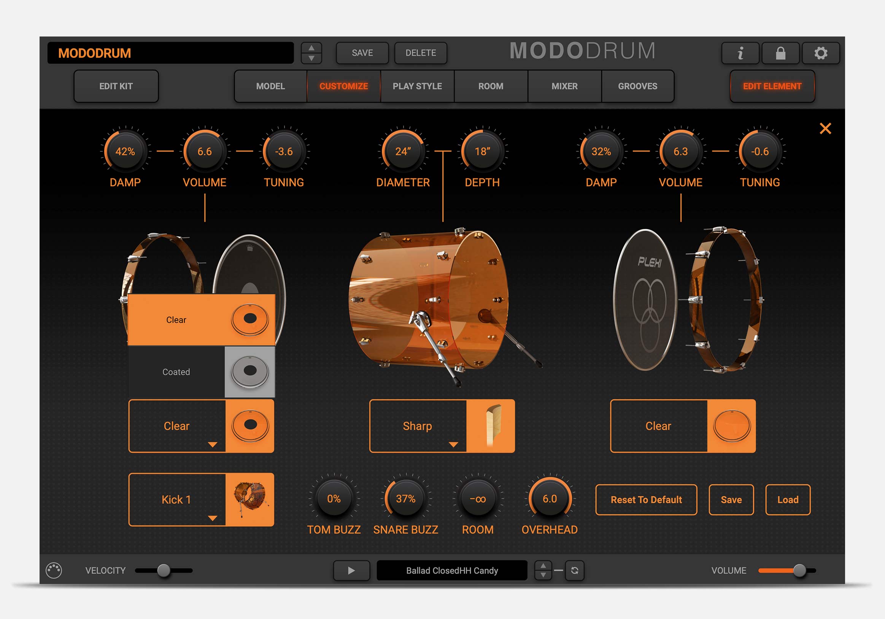Toggle the Edit Element button
Image resolution: width=885 pixels, height=619 pixels.
[772, 86]
